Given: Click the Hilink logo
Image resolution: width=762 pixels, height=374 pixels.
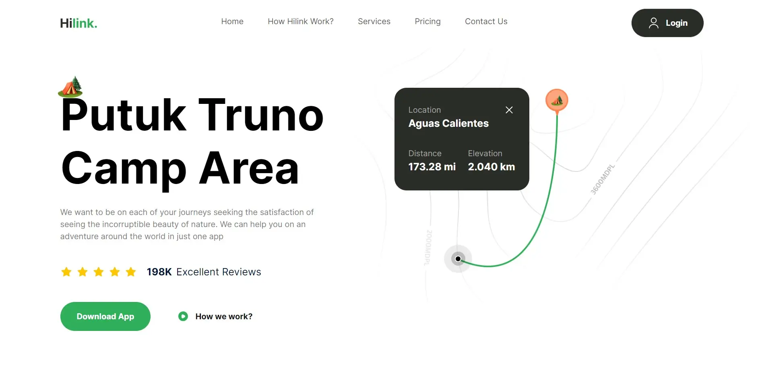Looking at the screenshot, I should coord(78,23).
